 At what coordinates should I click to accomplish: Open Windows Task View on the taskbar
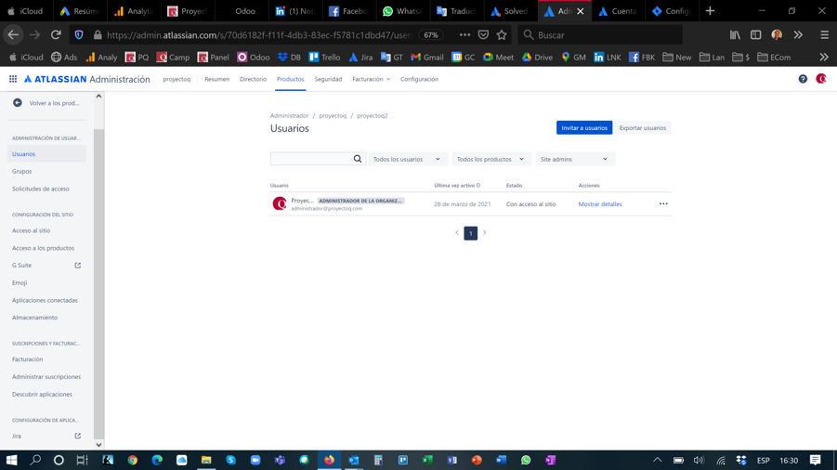point(82,460)
